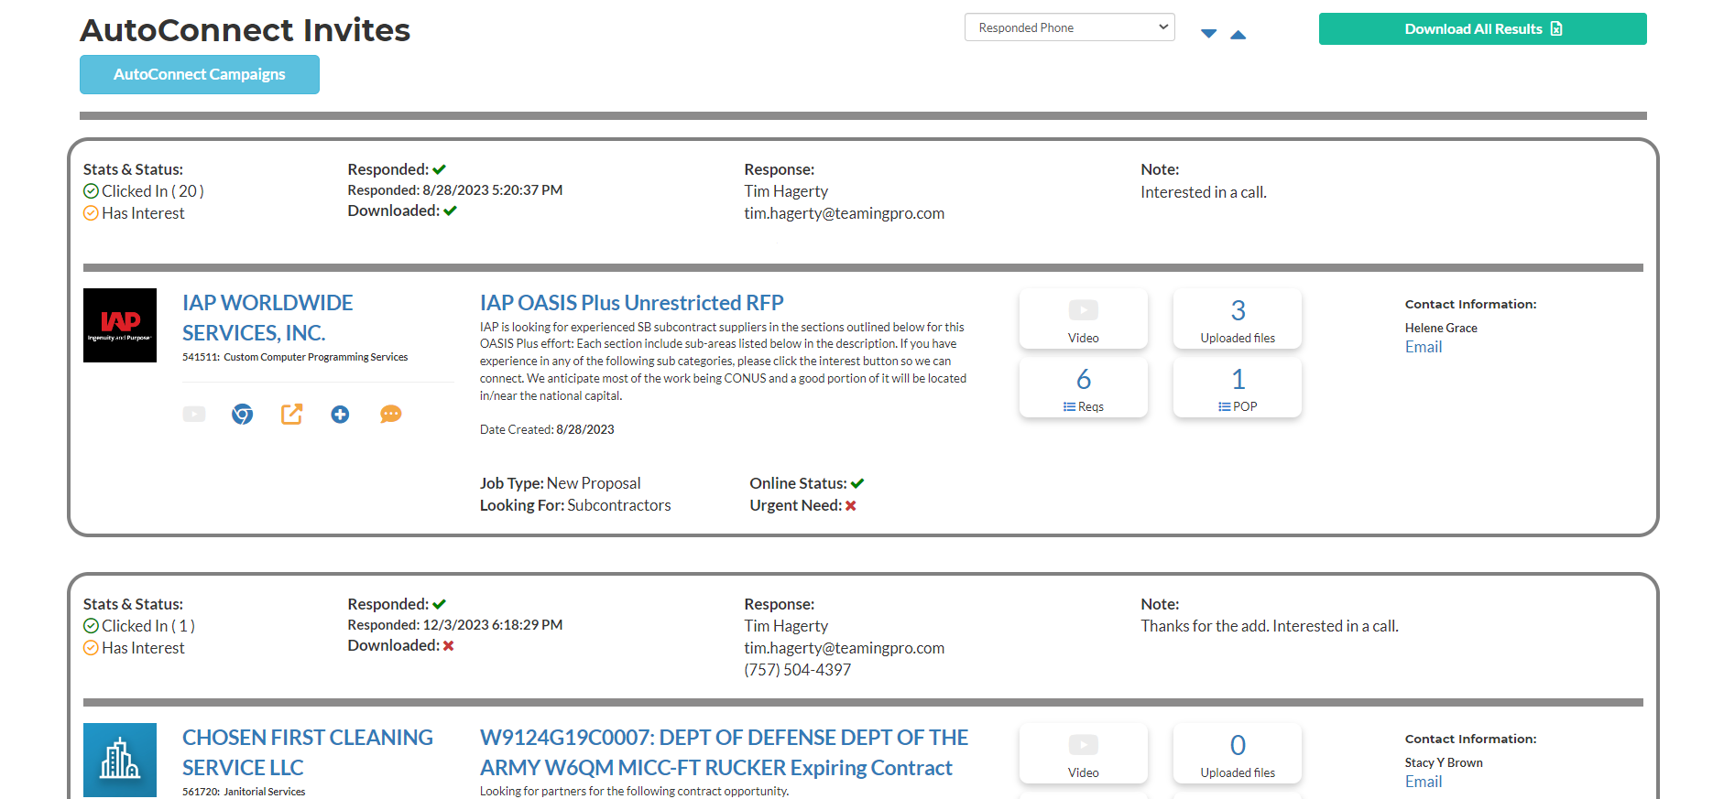The height and width of the screenshot is (799, 1713).
Task: Open the 6 Reqs list tile
Action: click(x=1083, y=388)
